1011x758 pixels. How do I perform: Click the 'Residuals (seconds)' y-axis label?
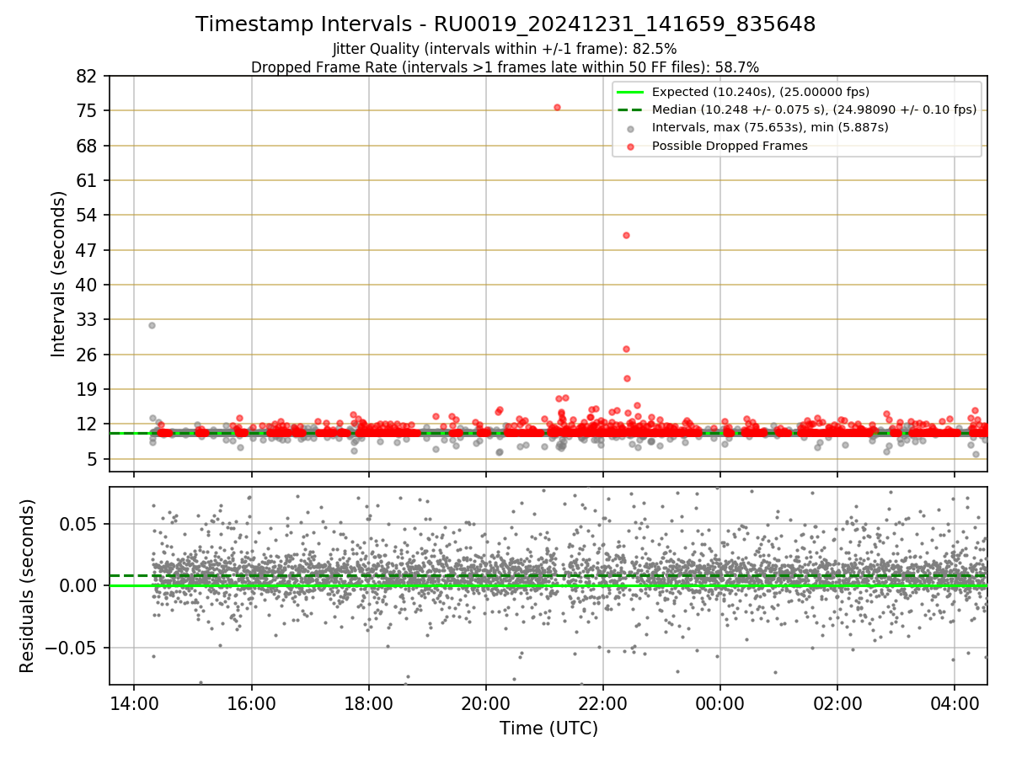click(x=28, y=585)
